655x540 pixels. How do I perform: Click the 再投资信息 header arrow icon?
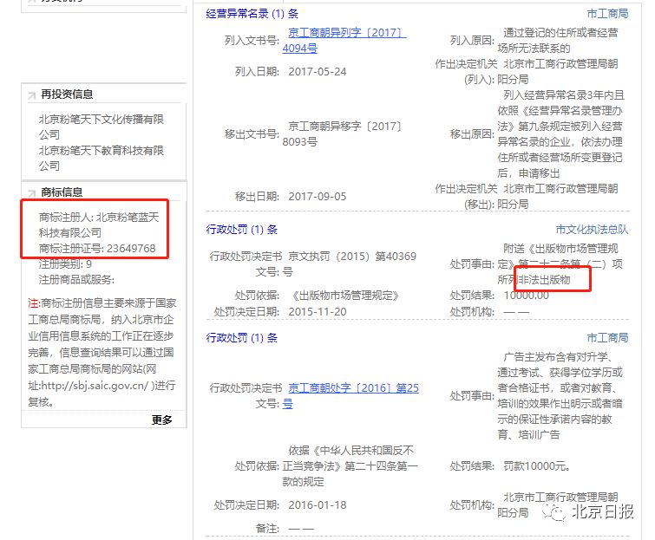tap(32, 95)
